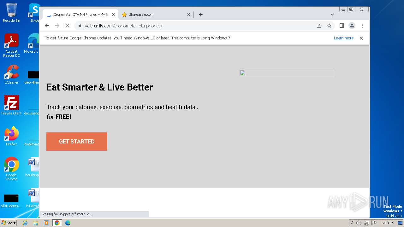Select the CCleaner desktop icon
Screen dimensions: 404x227
11,74
